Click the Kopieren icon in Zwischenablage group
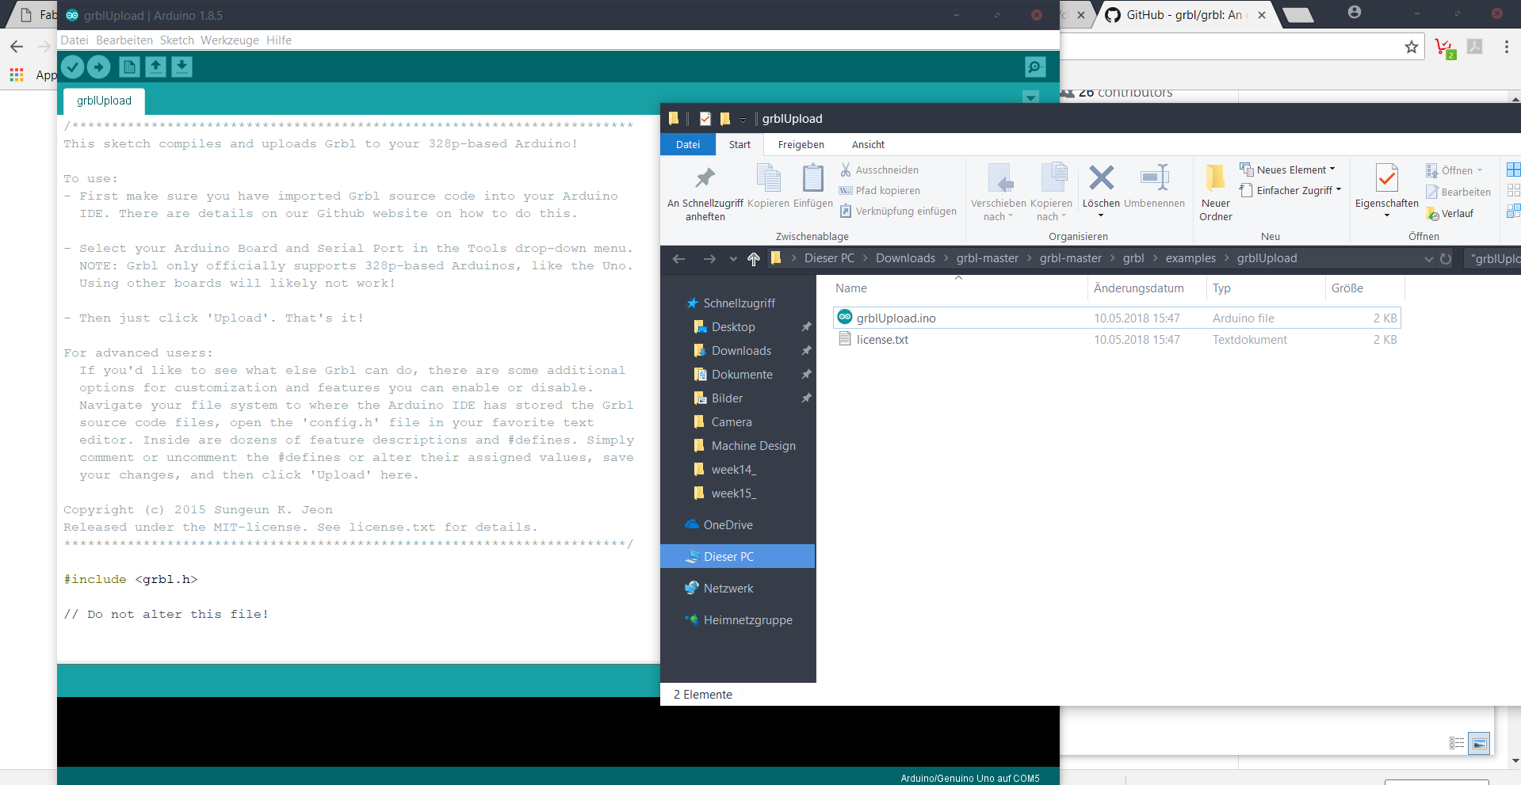Viewport: 1521px width, 785px height. coord(768,179)
